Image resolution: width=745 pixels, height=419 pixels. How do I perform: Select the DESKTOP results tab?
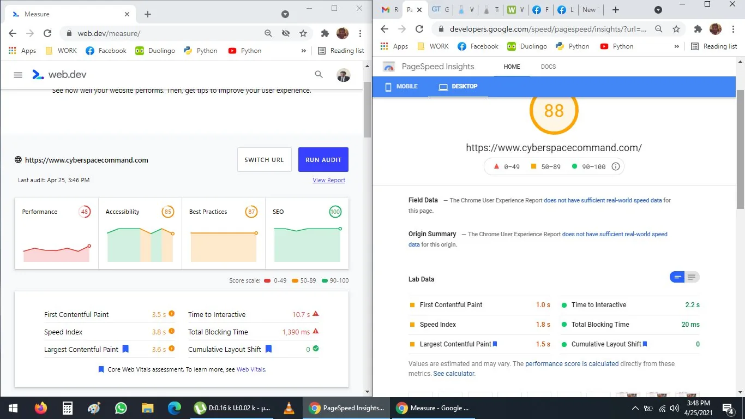coord(458,86)
